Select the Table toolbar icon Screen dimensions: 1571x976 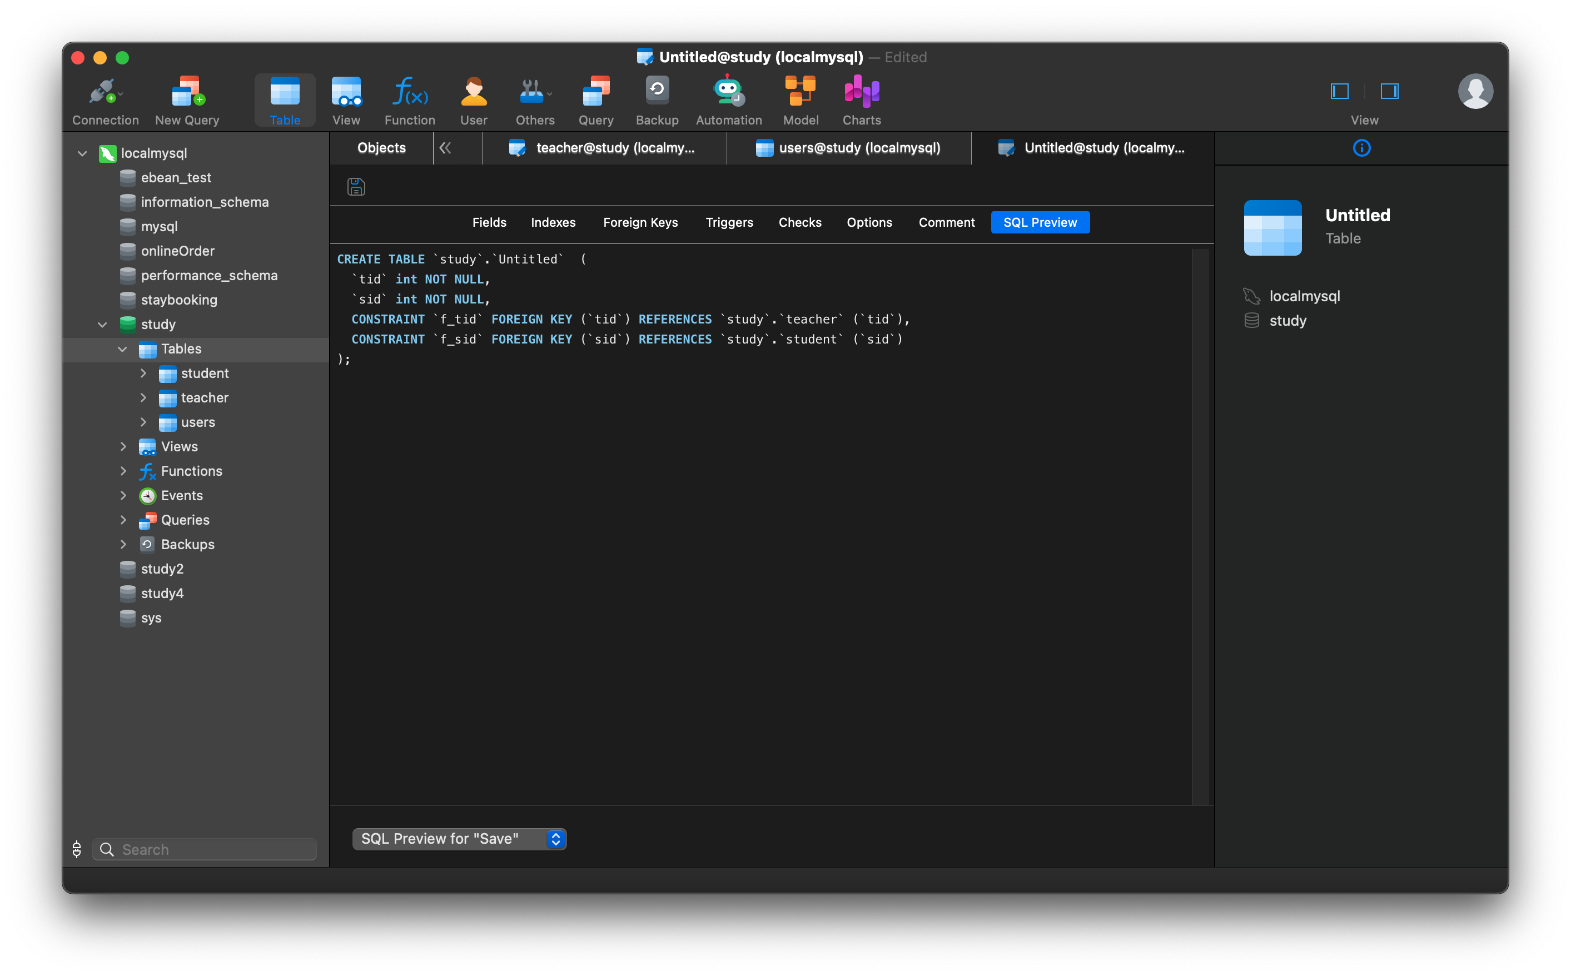(285, 100)
